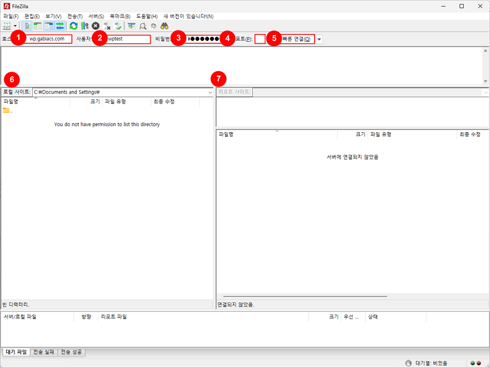Viewport: 490px width, 368px height.
Task: Switch to the 전송 실패 tab
Action: pyautogui.click(x=43, y=352)
